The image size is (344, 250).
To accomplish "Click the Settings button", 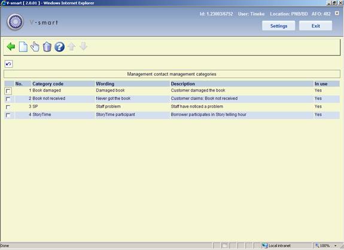I will [279, 26].
